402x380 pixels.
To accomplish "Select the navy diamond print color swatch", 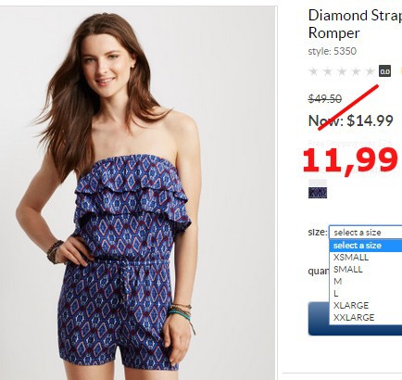I will tap(318, 193).
